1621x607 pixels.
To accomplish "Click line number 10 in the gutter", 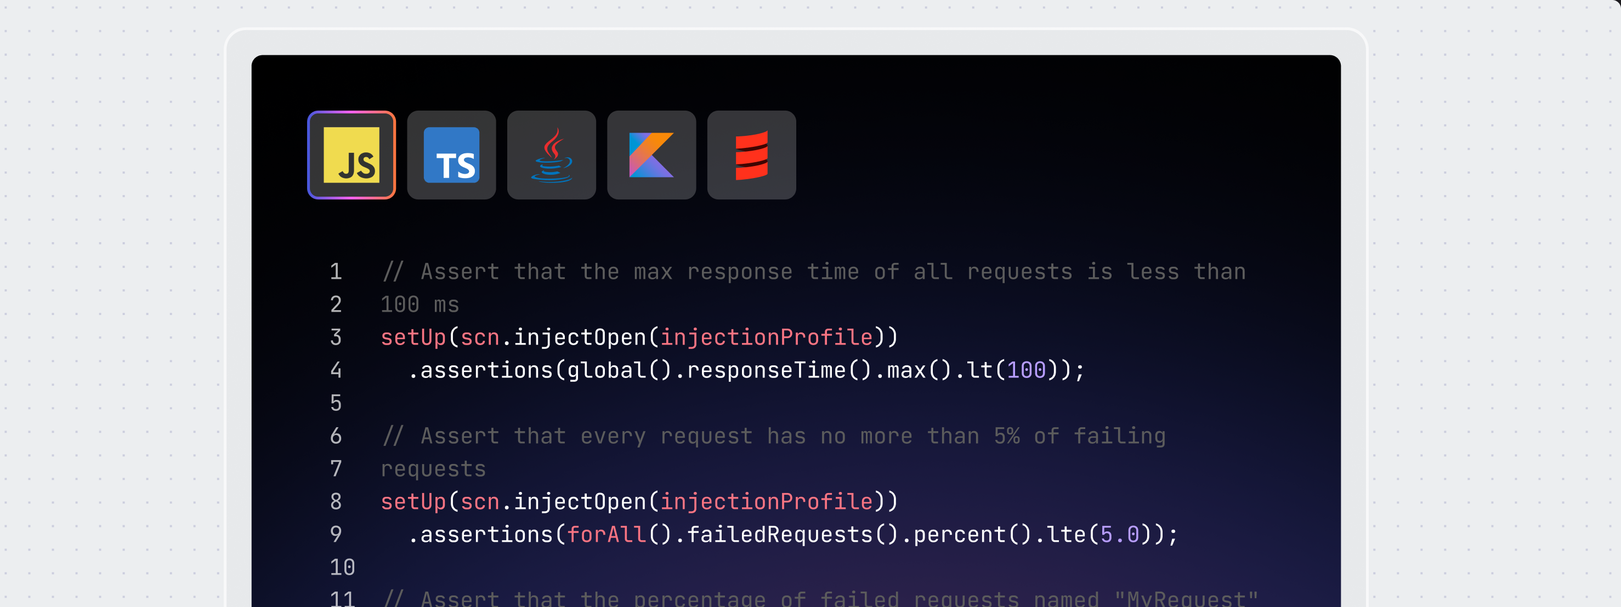I will click(x=342, y=568).
